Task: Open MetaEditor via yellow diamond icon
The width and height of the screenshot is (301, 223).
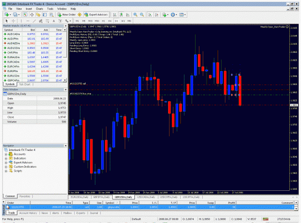Action: point(79,14)
